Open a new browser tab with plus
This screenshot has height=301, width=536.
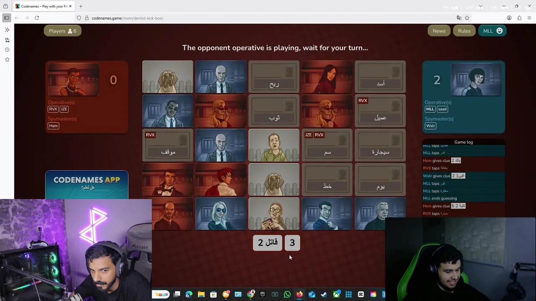click(x=81, y=6)
